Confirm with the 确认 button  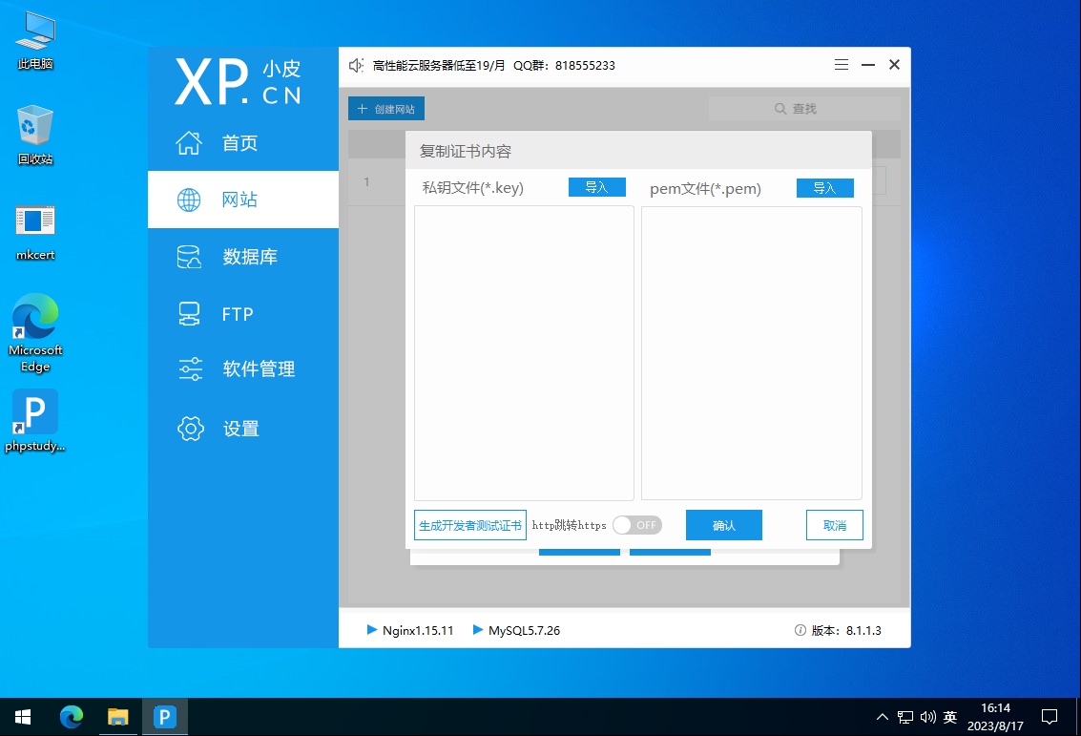[724, 526]
